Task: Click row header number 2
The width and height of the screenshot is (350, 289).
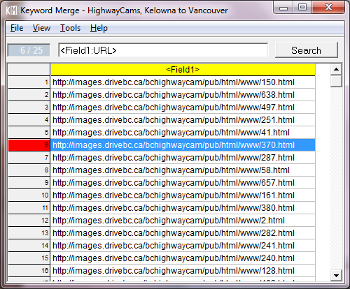Action: [29, 95]
